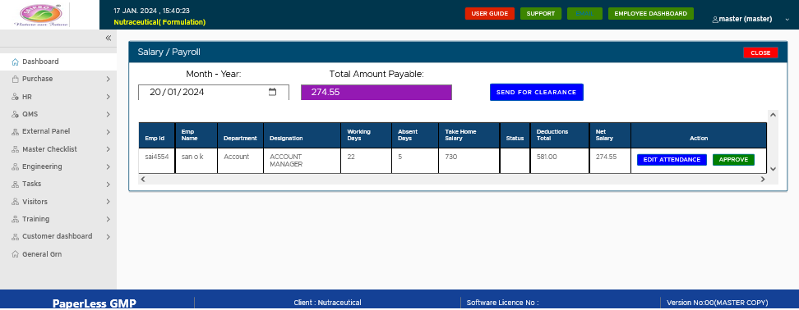Click the master user profile icon
This screenshot has width=799, height=310.
point(715,20)
